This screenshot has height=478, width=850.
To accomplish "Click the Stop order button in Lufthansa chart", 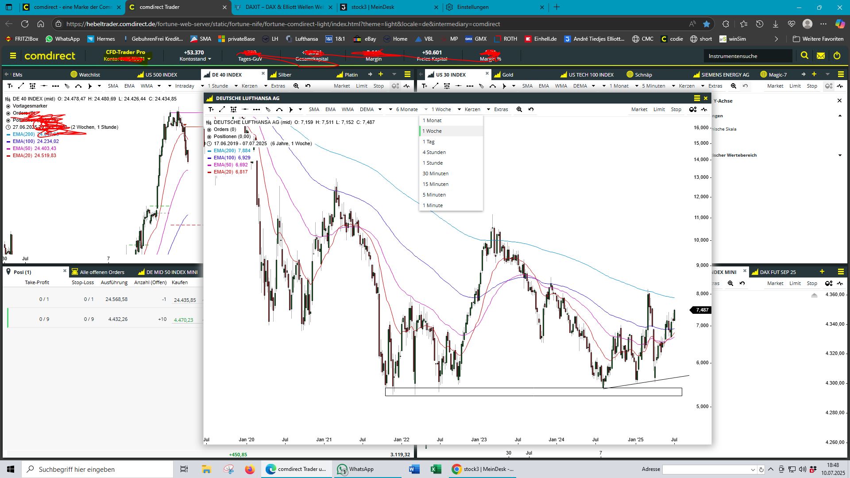I will click(x=676, y=109).
